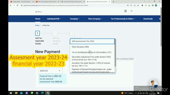
Task: Select Tax on Distributed Income to Unit Holders (107)
Action: click(92, 52)
